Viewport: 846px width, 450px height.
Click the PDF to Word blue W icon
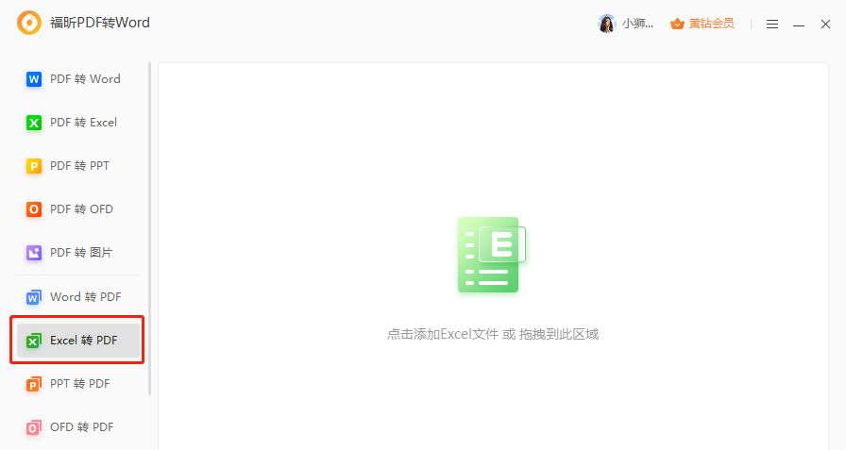33,79
